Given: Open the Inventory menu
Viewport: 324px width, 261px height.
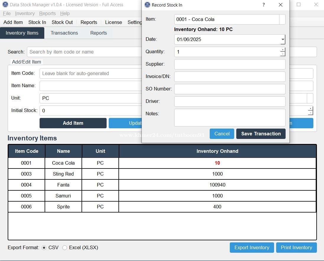Looking at the screenshot, I should [25, 13].
